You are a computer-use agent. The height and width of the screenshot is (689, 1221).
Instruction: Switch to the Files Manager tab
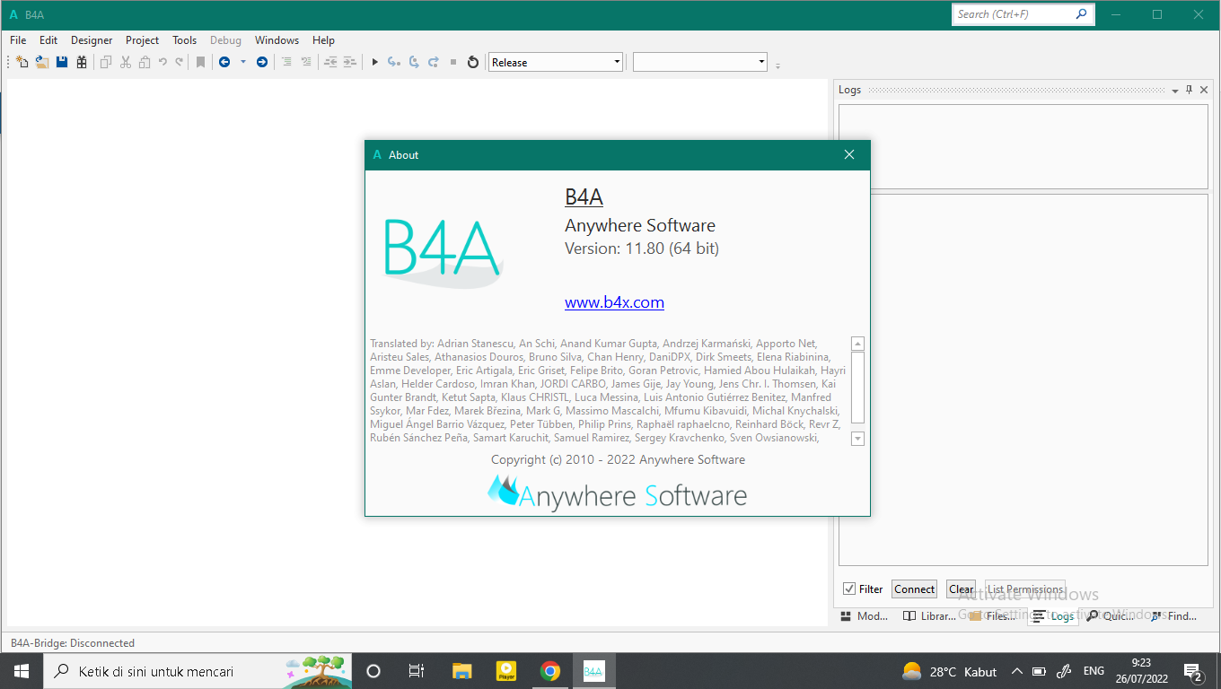[x=994, y=616]
